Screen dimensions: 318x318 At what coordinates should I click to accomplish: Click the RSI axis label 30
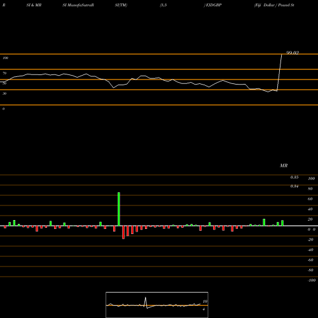coord(4,93)
